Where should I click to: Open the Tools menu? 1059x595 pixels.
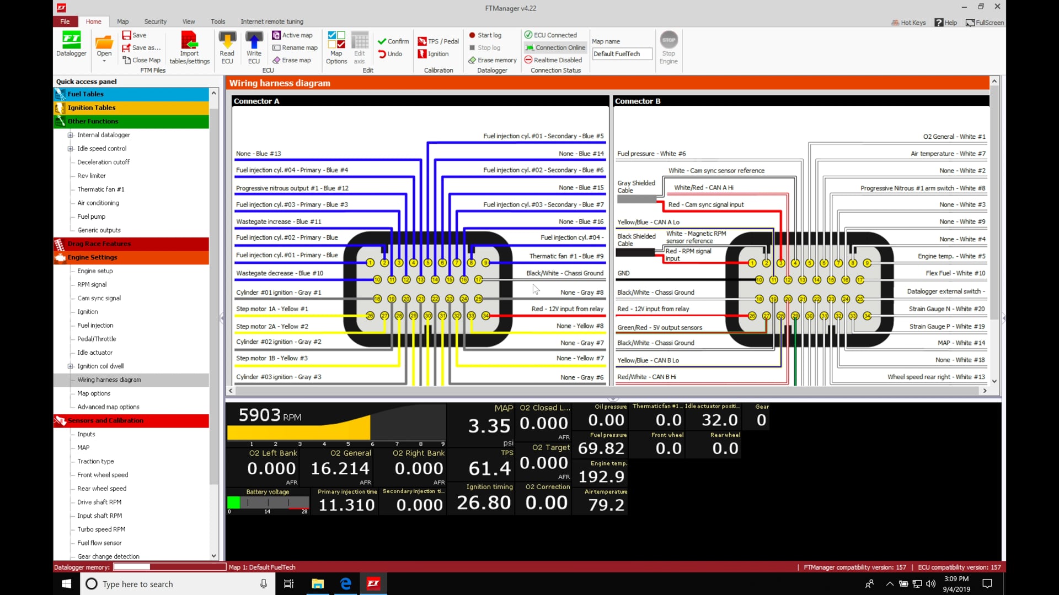[x=217, y=21]
